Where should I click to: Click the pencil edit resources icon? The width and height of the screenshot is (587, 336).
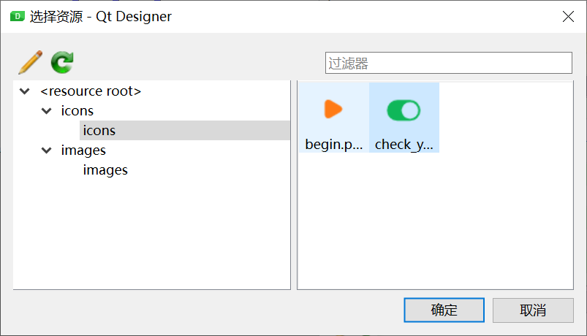click(30, 63)
